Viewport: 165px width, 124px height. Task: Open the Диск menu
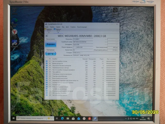[x=67, y=27]
